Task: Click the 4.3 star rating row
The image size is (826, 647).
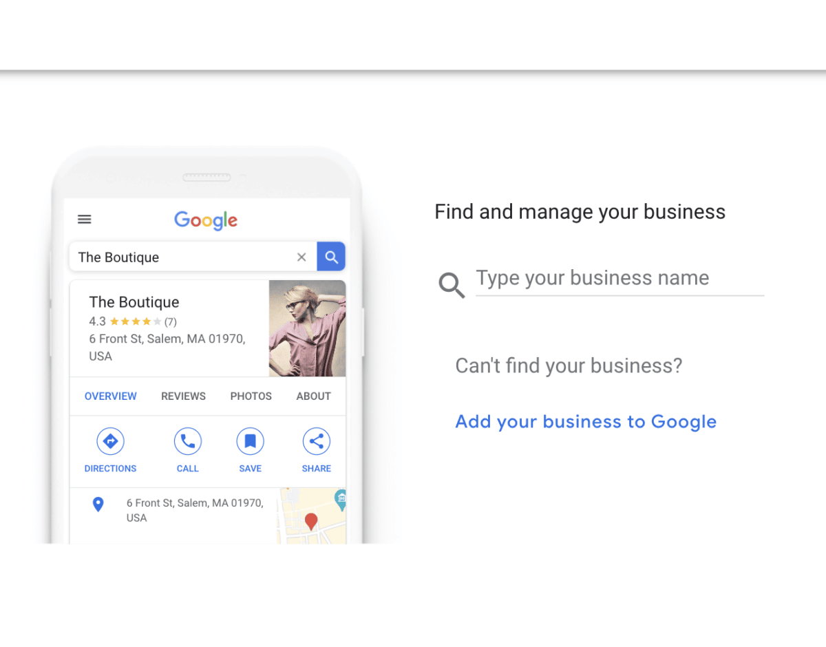Action: (133, 321)
